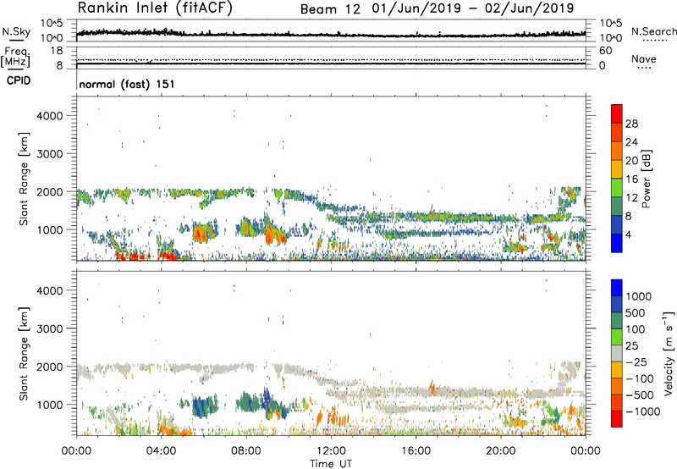Click the '28' tick on the Power scale
The height and width of the screenshot is (469, 677).
click(631, 124)
